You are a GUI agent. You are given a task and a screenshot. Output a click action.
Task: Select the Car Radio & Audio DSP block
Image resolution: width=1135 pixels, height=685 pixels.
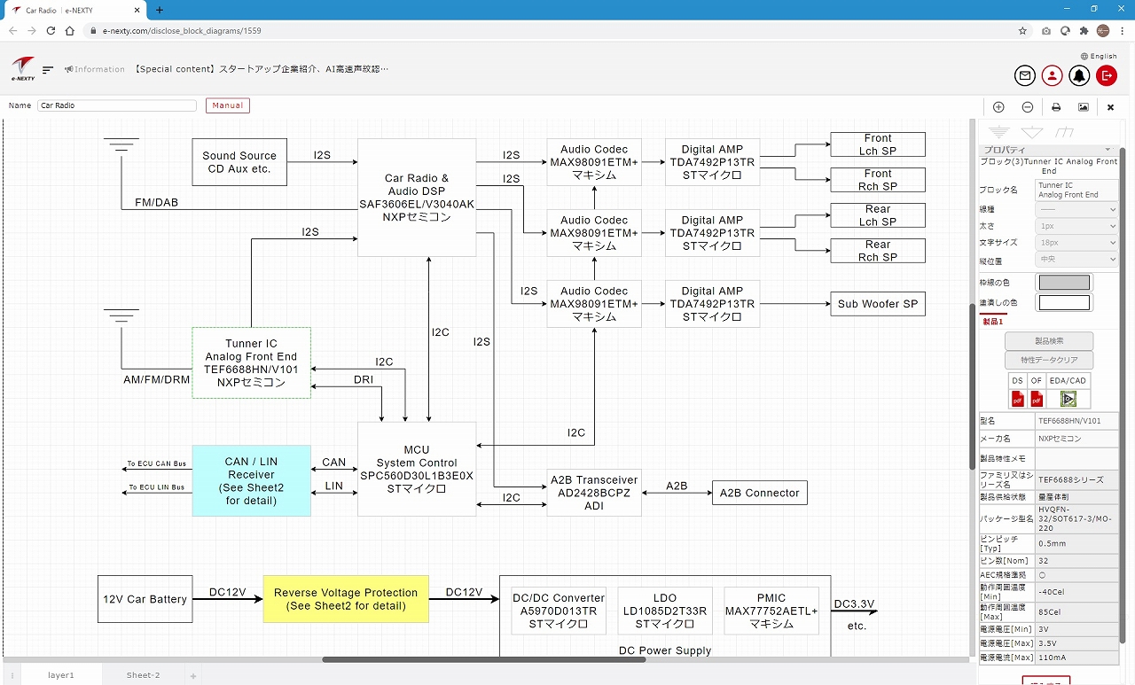417,198
